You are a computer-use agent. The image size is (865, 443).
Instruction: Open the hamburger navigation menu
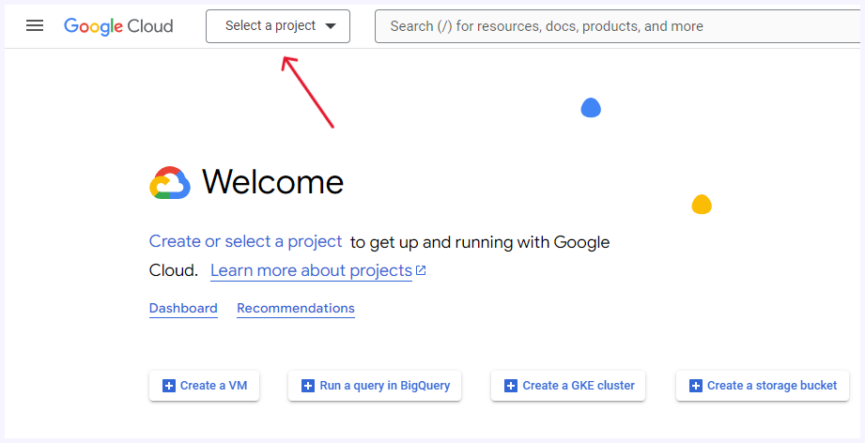(x=35, y=25)
